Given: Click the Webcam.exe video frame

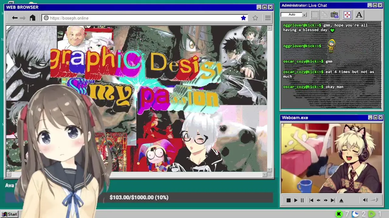Looking at the screenshot, I should (331, 158).
